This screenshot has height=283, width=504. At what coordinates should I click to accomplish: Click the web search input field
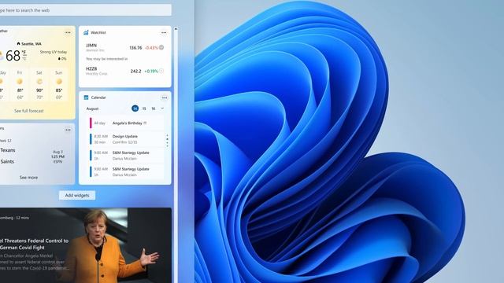(x=85, y=10)
